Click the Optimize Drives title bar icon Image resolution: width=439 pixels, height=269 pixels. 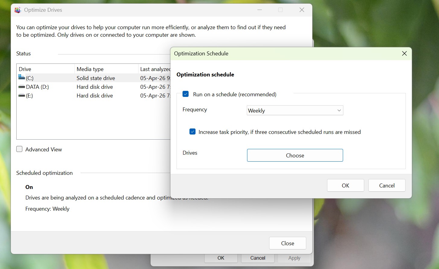tap(17, 10)
